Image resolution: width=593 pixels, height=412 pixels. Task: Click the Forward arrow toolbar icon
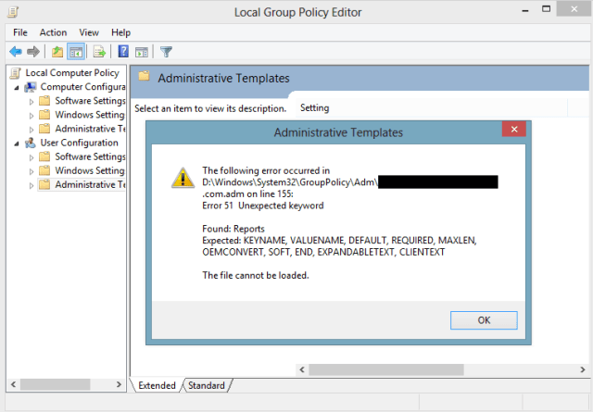tap(33, 52)
